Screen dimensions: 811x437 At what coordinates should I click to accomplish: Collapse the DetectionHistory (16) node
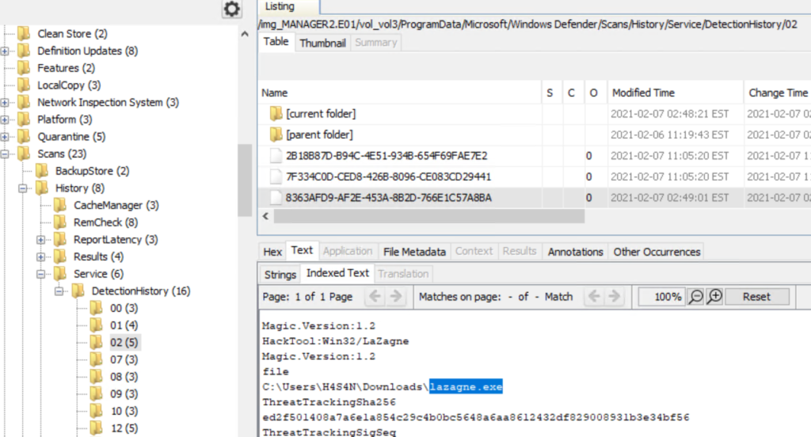59,291
